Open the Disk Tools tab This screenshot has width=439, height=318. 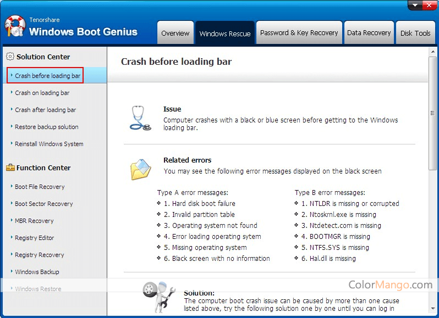[x=415, y=33]
